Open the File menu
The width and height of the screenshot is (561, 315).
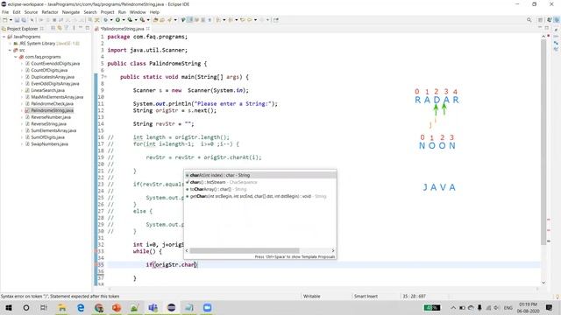pos(5,12)
